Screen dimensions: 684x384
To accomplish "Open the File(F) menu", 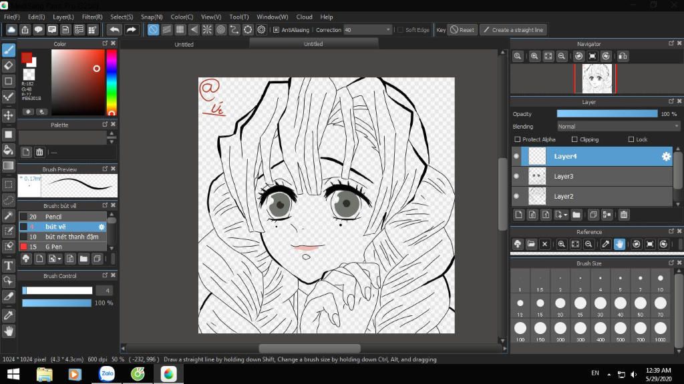I will 12,17.
